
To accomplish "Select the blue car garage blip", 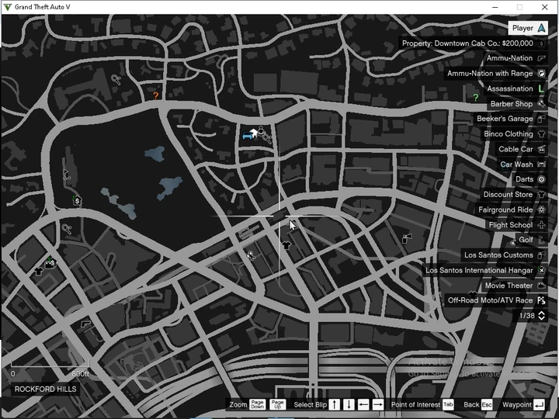I will click(x=247, y=135).
